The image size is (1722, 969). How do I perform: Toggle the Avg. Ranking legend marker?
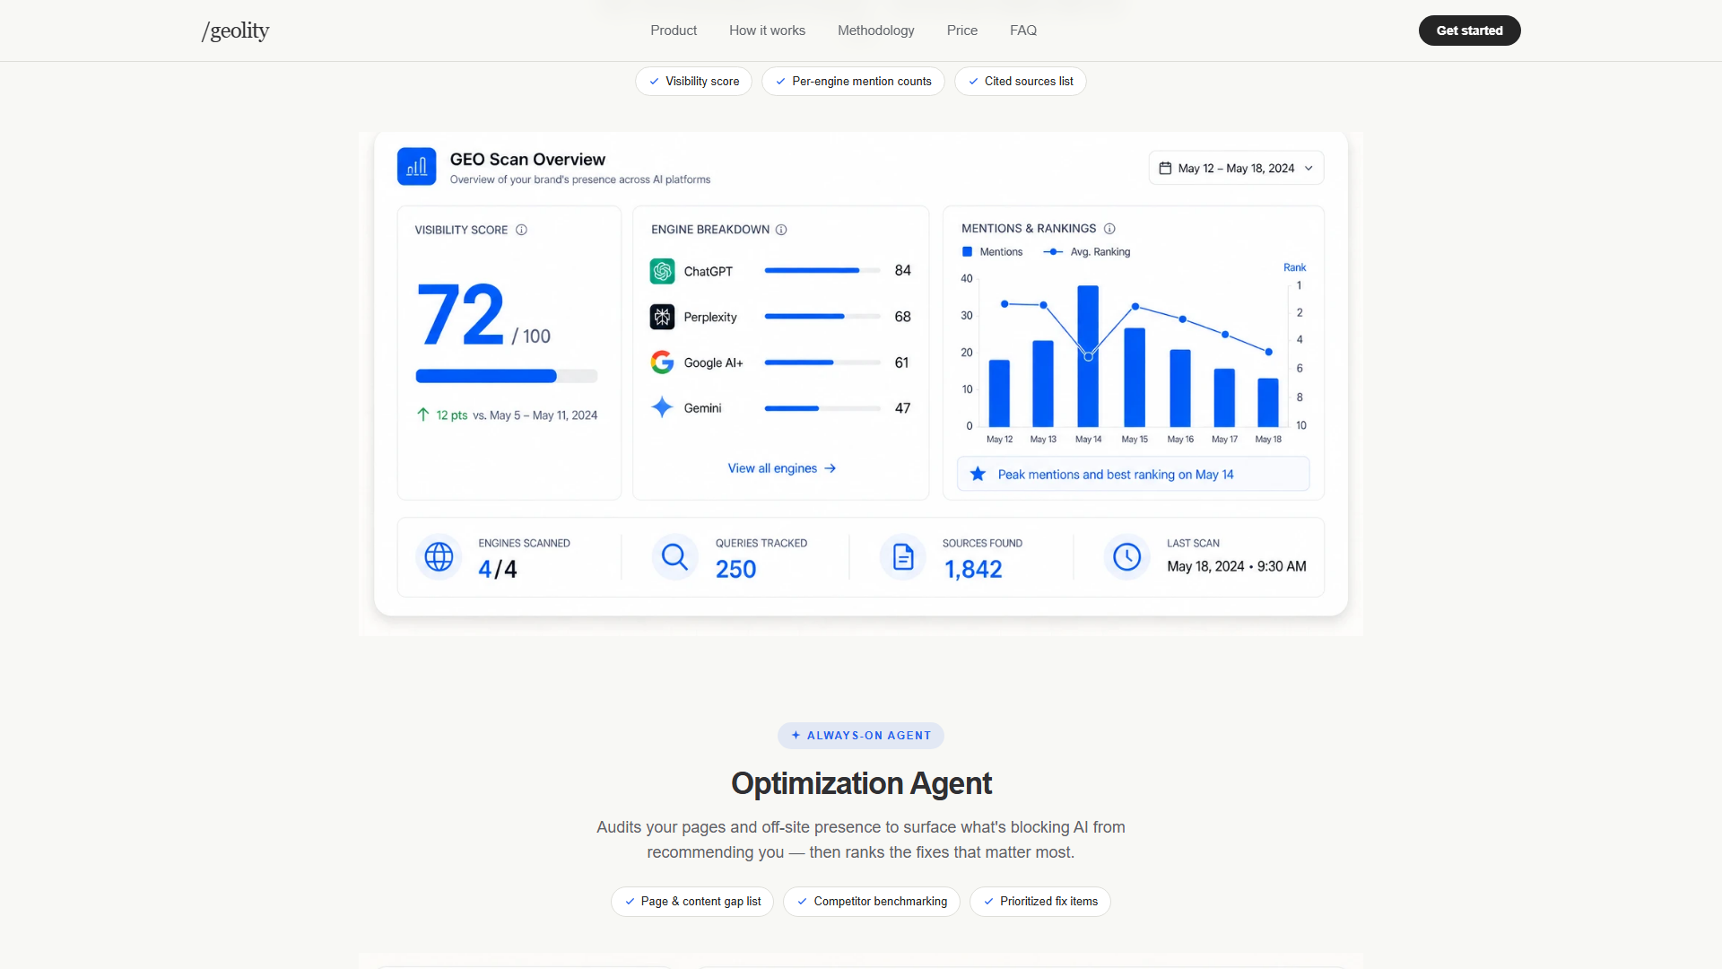pyautogui.click(x=1053, y=252)
